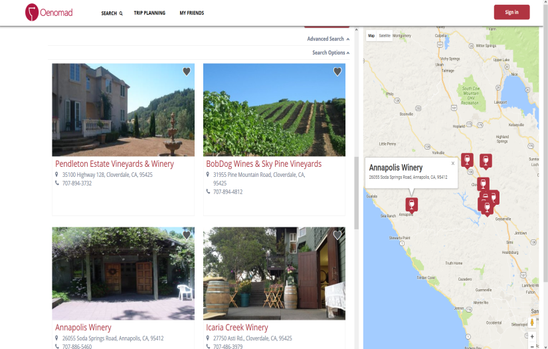The height and width of the screenshot is (349, 548).
Task: Favorite BobDog Wines heart icon
Action: click(337, 72)
